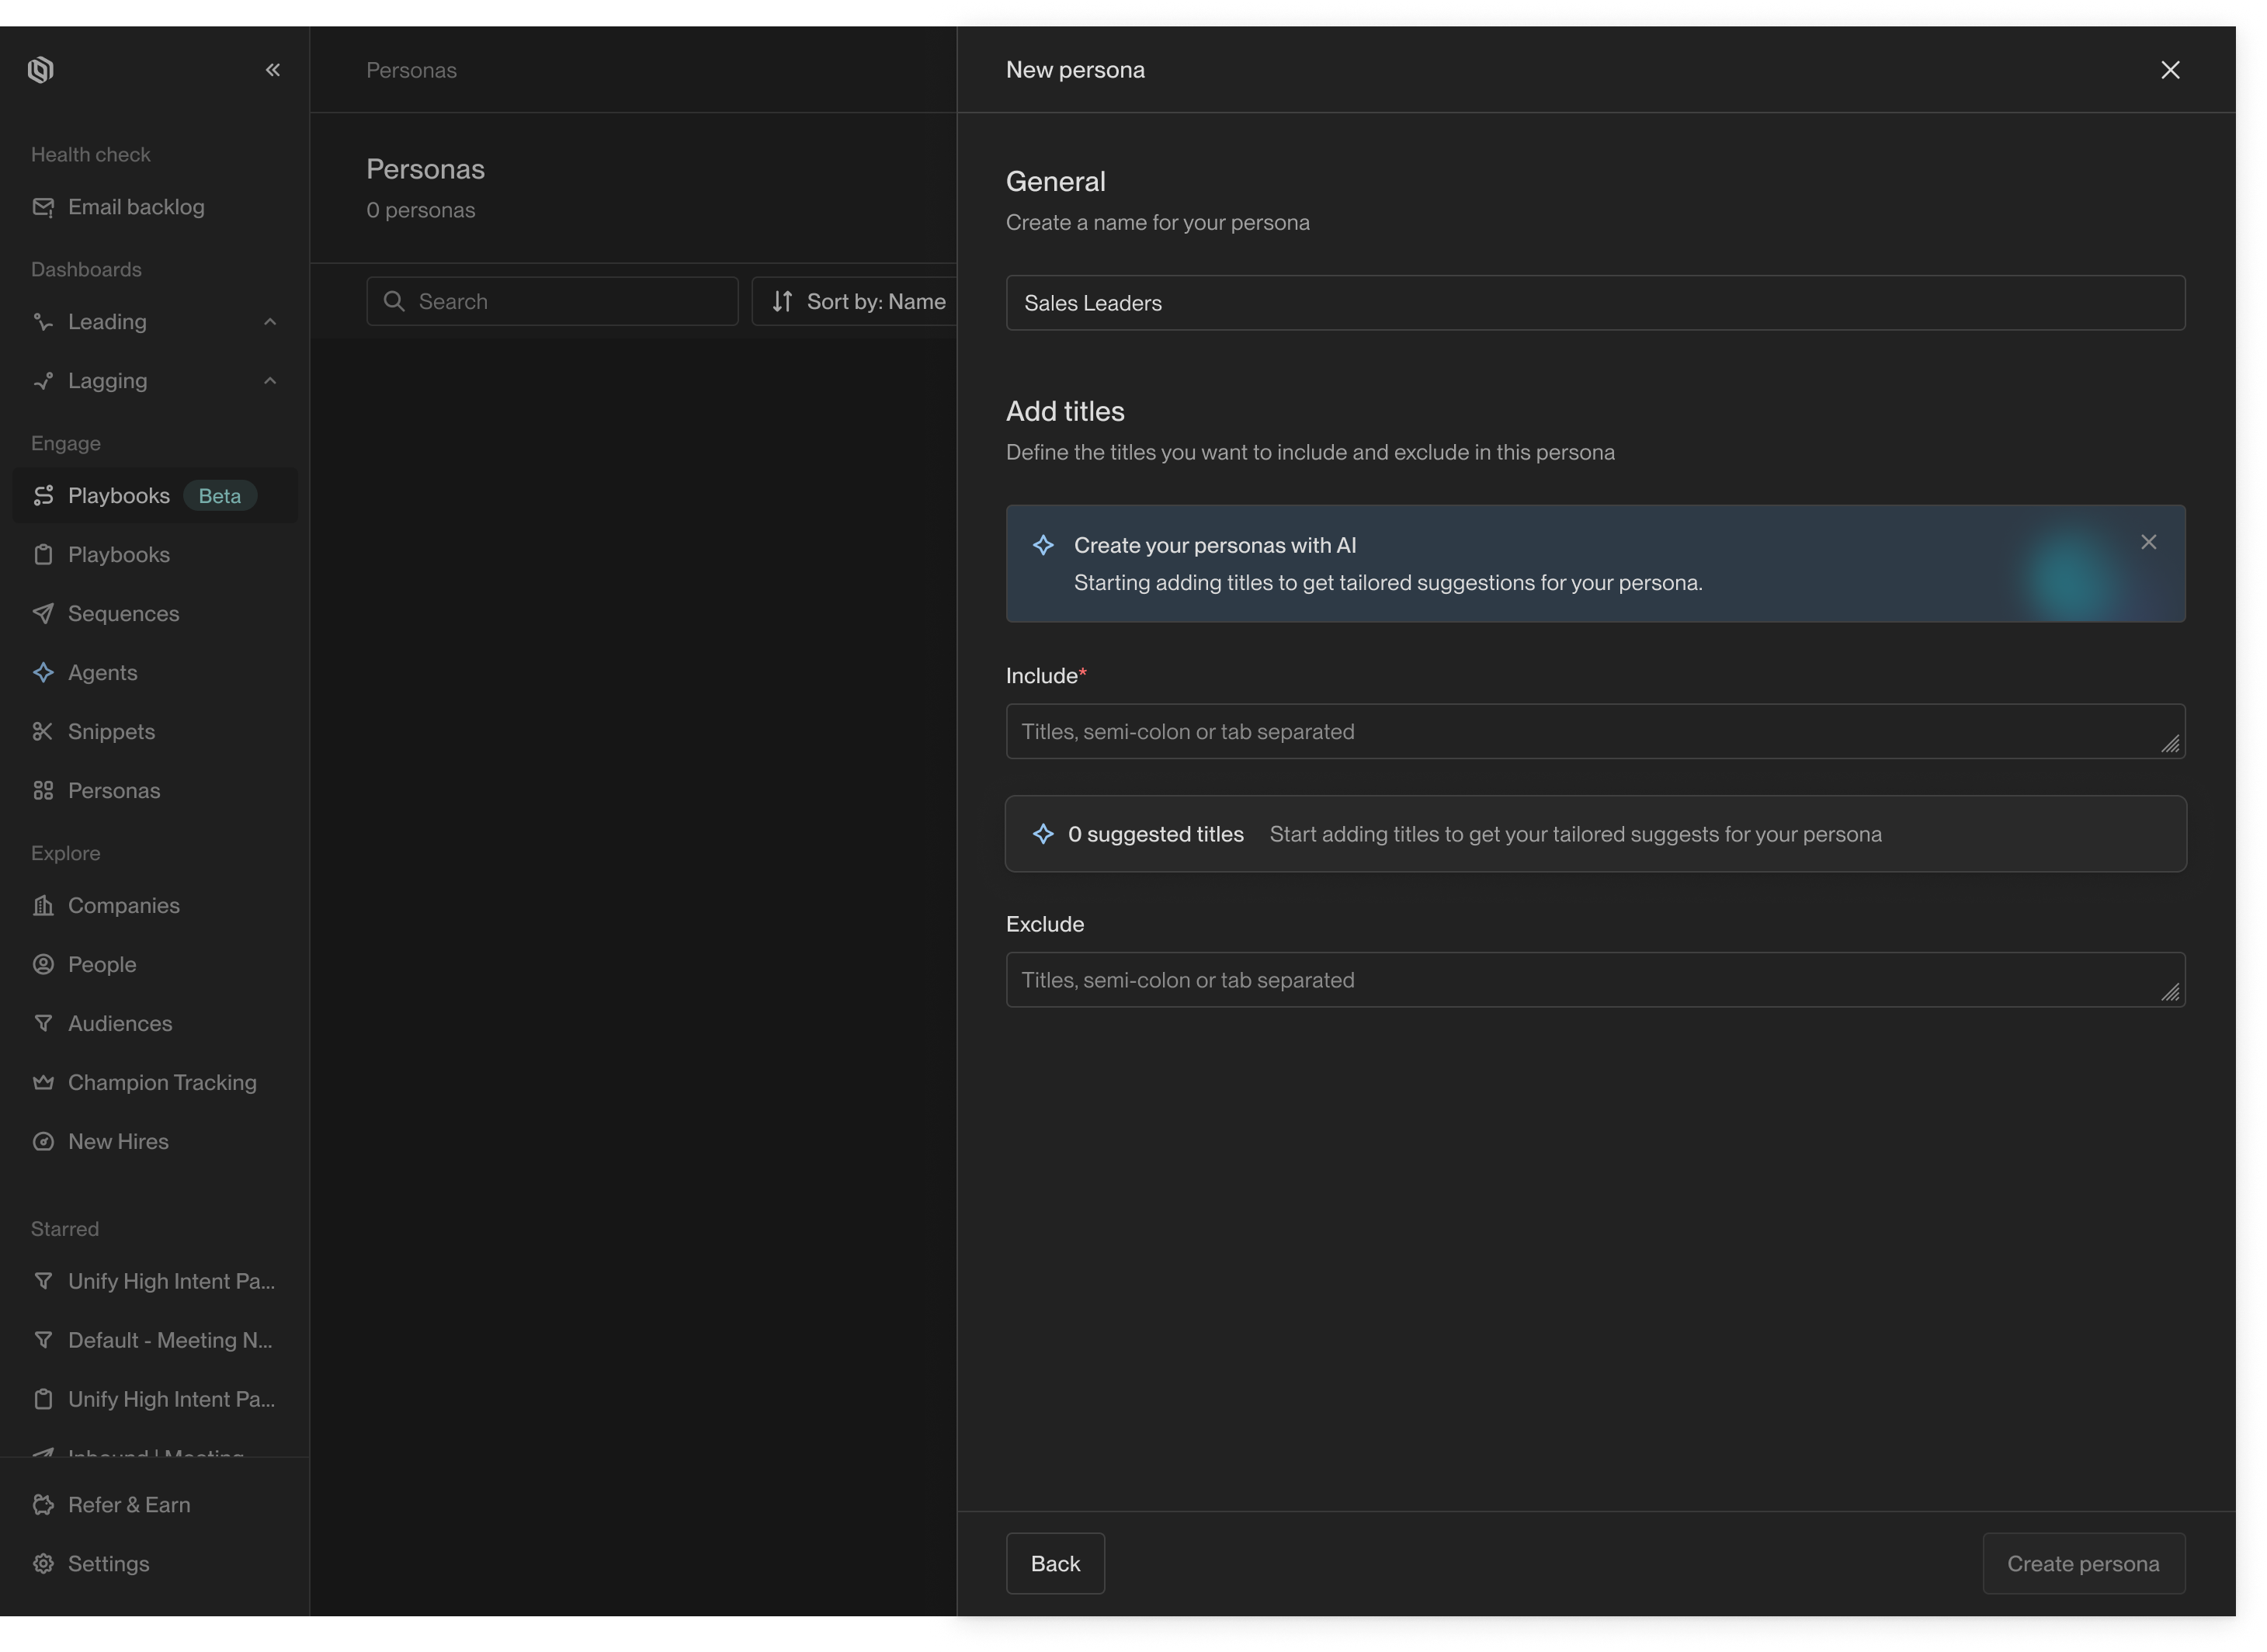The height and width of the screenshot is (1652, 2267).
Task: Click the Create persona button
Action: [x=2083, y=1564]
